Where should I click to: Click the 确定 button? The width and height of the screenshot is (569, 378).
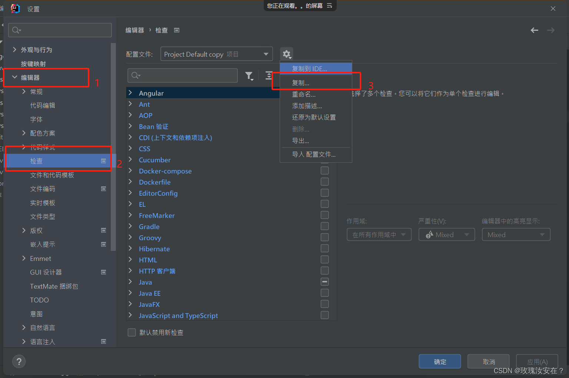[x=440, y=361]
